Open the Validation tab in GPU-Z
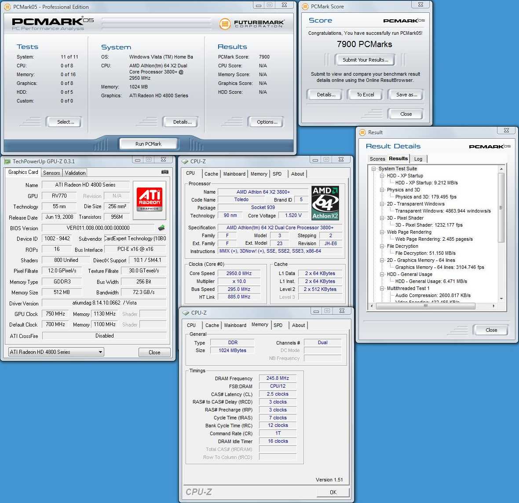The width and height of the screenshot is (519, 503). click(x=75, y=173)
